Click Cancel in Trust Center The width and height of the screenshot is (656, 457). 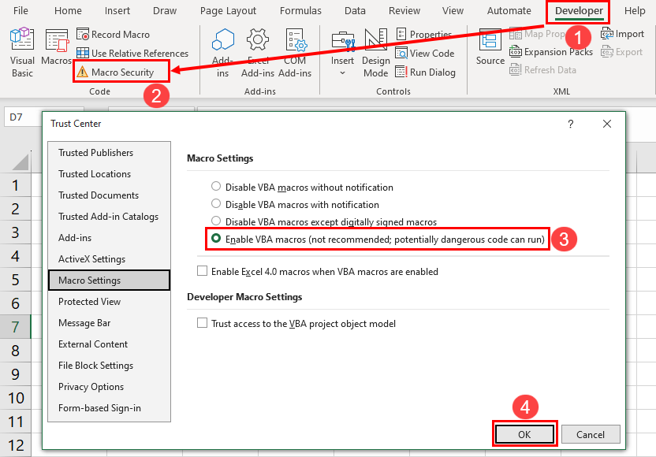pos(591,434)
